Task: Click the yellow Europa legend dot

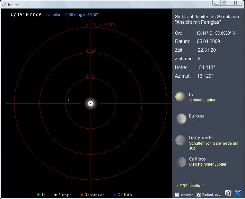Action: (x=55, y=195)
